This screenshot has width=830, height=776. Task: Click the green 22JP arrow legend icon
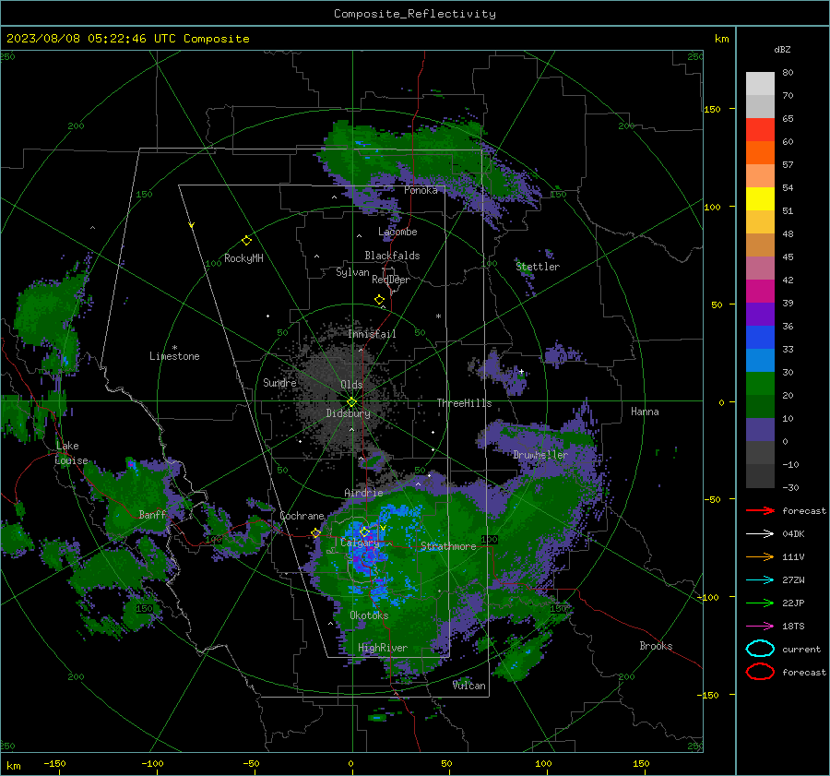(760, 603)
